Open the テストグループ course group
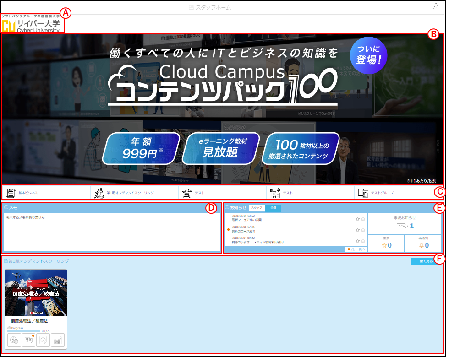449x357 pixels. click(x=399, y=193)
